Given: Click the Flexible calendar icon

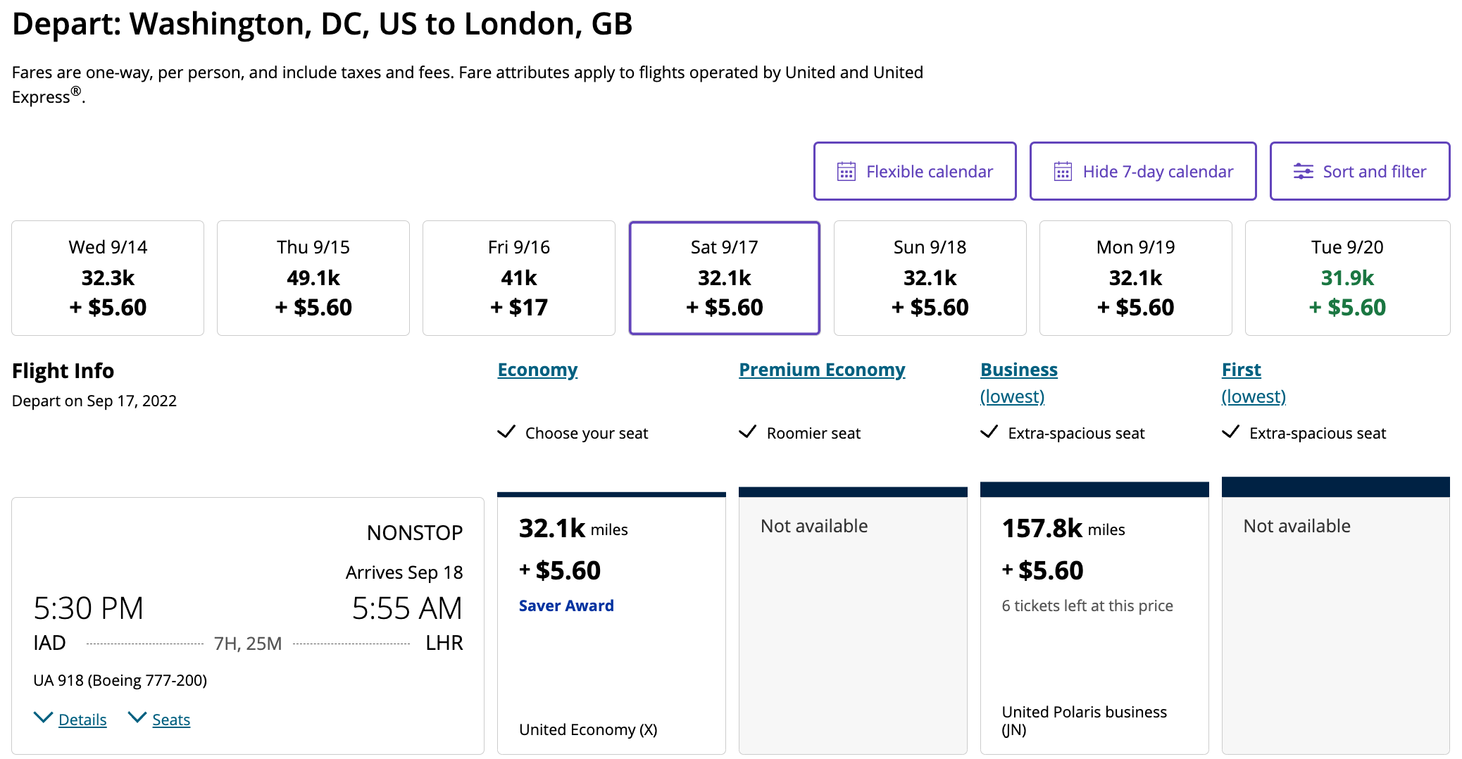Looking at the screenshot, I should pyautogui.click(x=846, y=172).
